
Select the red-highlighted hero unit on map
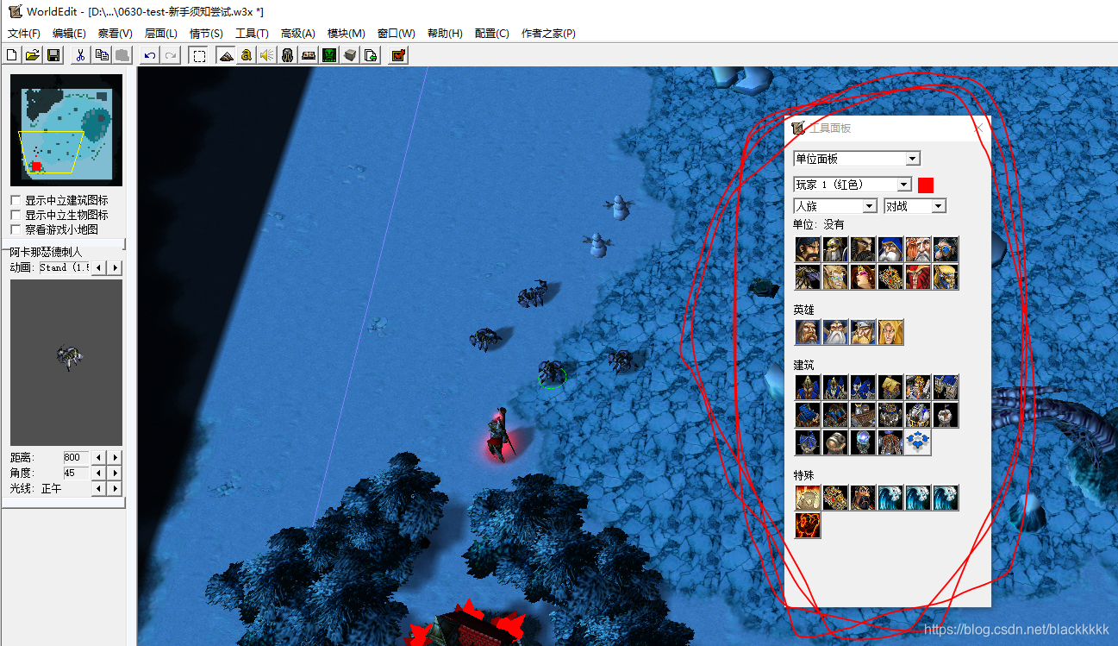point(500,434)
